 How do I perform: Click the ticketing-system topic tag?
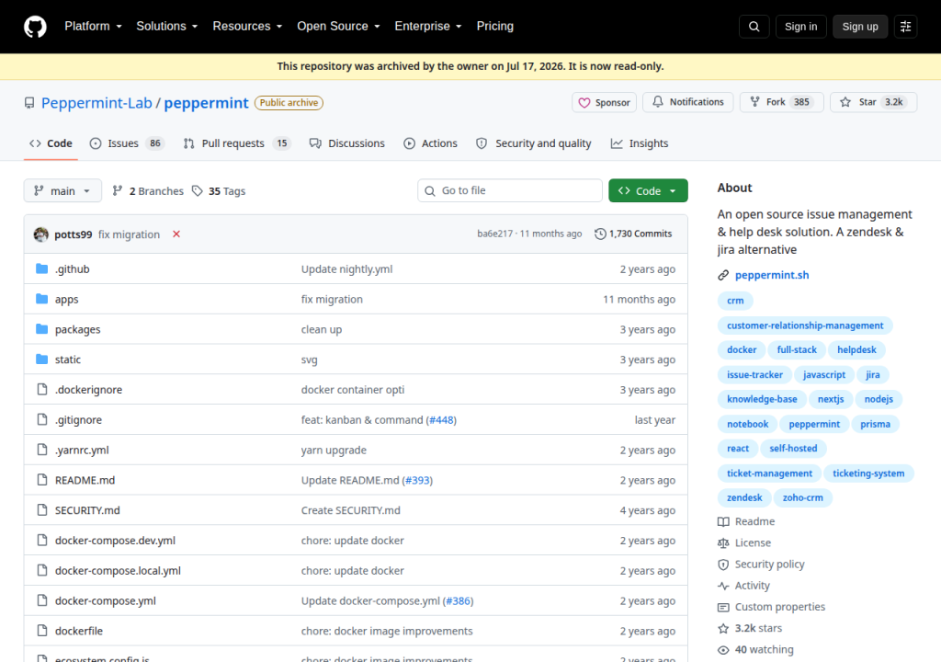click(x=868, y=474)
